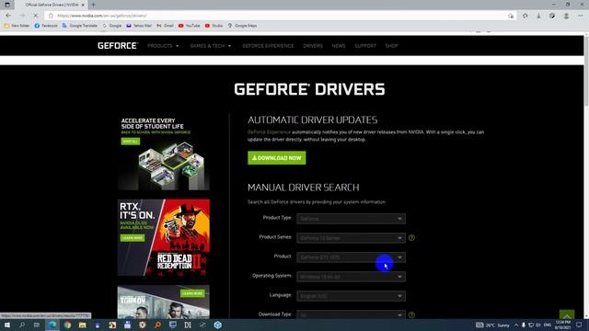The height and width of the screenshot is (331, 589).
Task: Open the Downloads toolbar icon
Action: [538, 16]
